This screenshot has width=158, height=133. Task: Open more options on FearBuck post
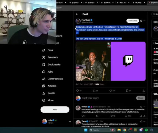144,21
